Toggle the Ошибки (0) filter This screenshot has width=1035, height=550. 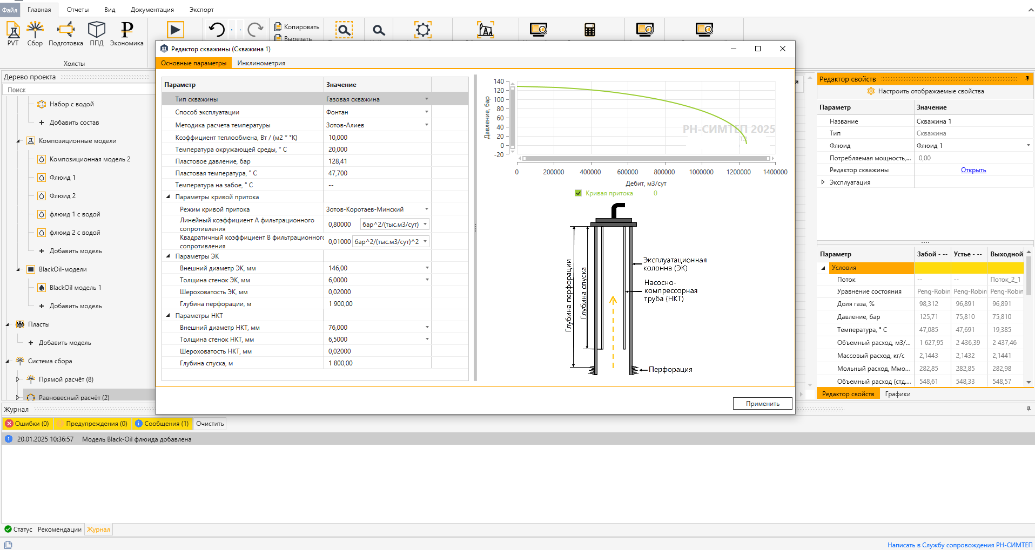pyautogui.click(x=27, y=424)
